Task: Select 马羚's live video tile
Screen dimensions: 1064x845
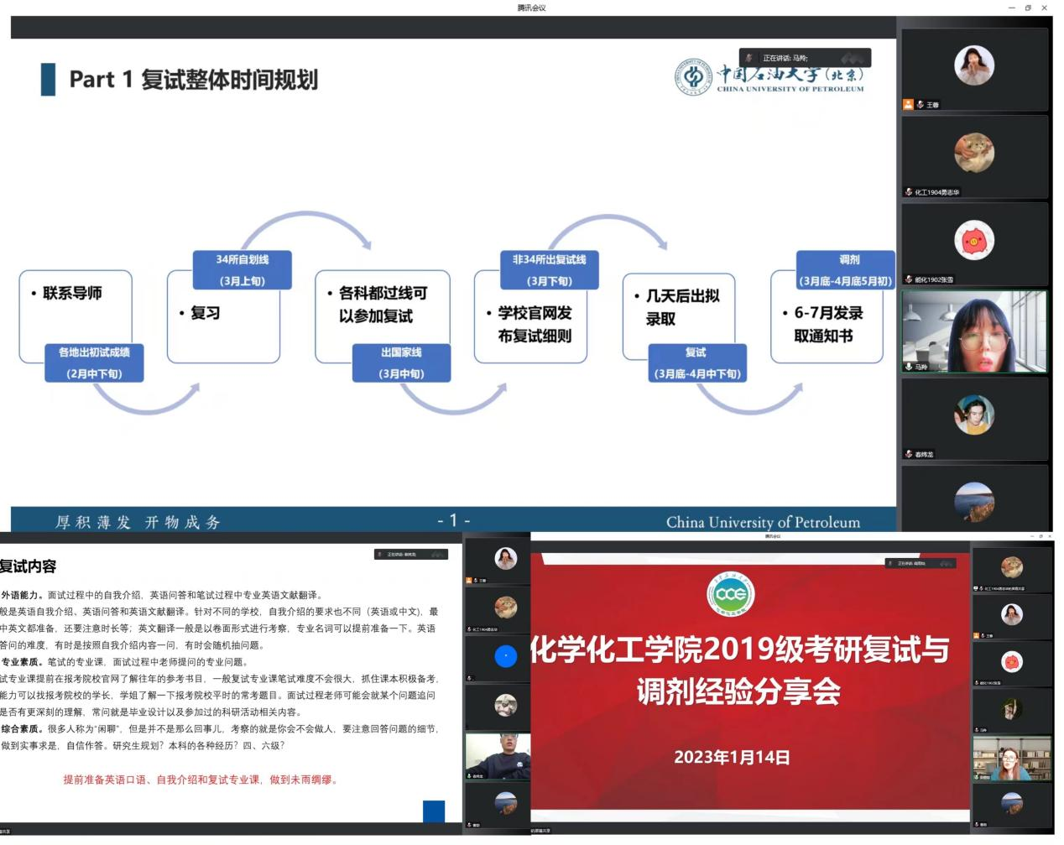Action: pos(974,331)
